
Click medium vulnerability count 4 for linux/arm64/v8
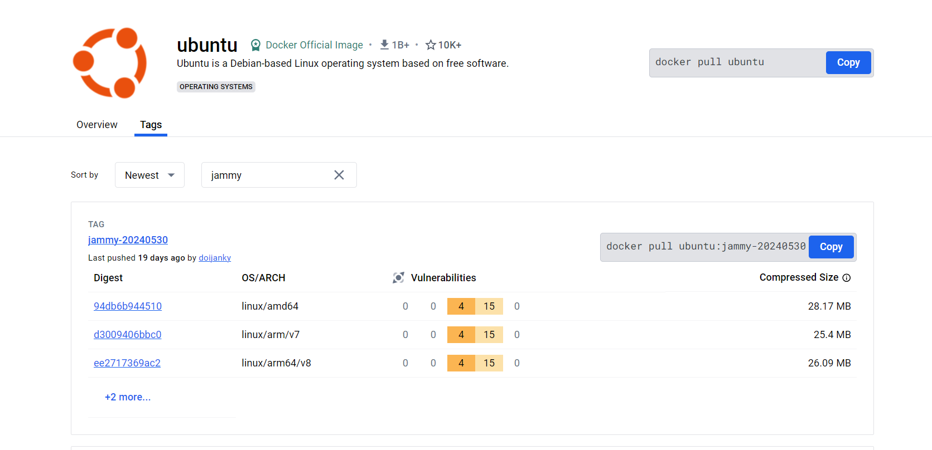click(461, 363)
